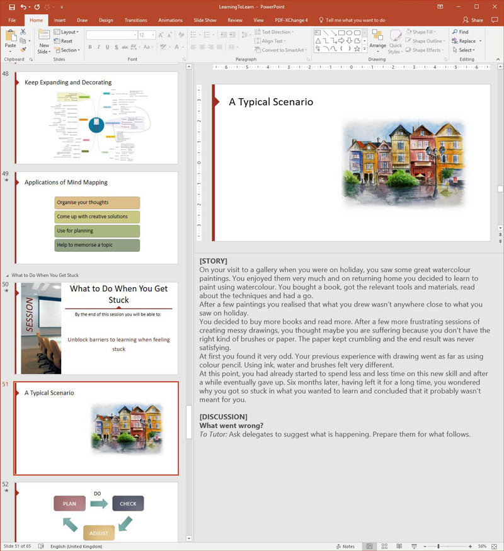Expand the font name combo box
The width and height of the screenshot is (504, 551).
135,35
